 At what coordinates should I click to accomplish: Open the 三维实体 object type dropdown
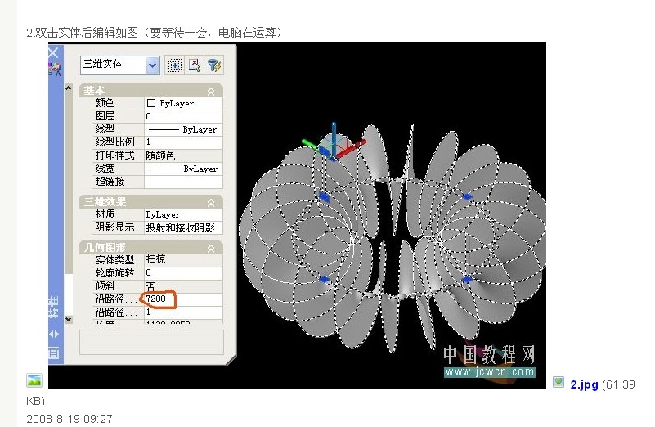coord(153,65)
